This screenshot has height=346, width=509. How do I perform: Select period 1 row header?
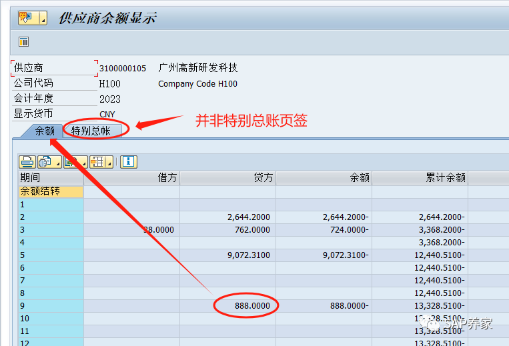[51, 205]
